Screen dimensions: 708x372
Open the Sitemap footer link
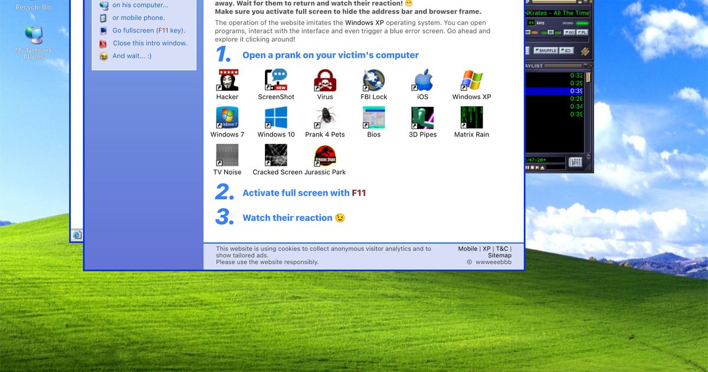tap(500, 256)
